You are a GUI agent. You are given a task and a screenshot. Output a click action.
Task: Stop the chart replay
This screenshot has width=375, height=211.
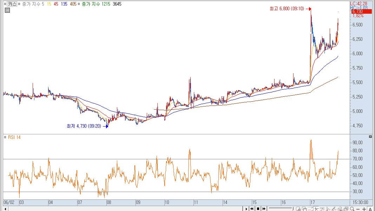(258, 209)
